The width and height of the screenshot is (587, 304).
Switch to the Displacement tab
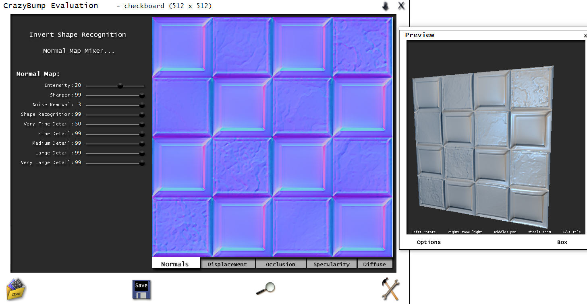(x=227, y=264)
